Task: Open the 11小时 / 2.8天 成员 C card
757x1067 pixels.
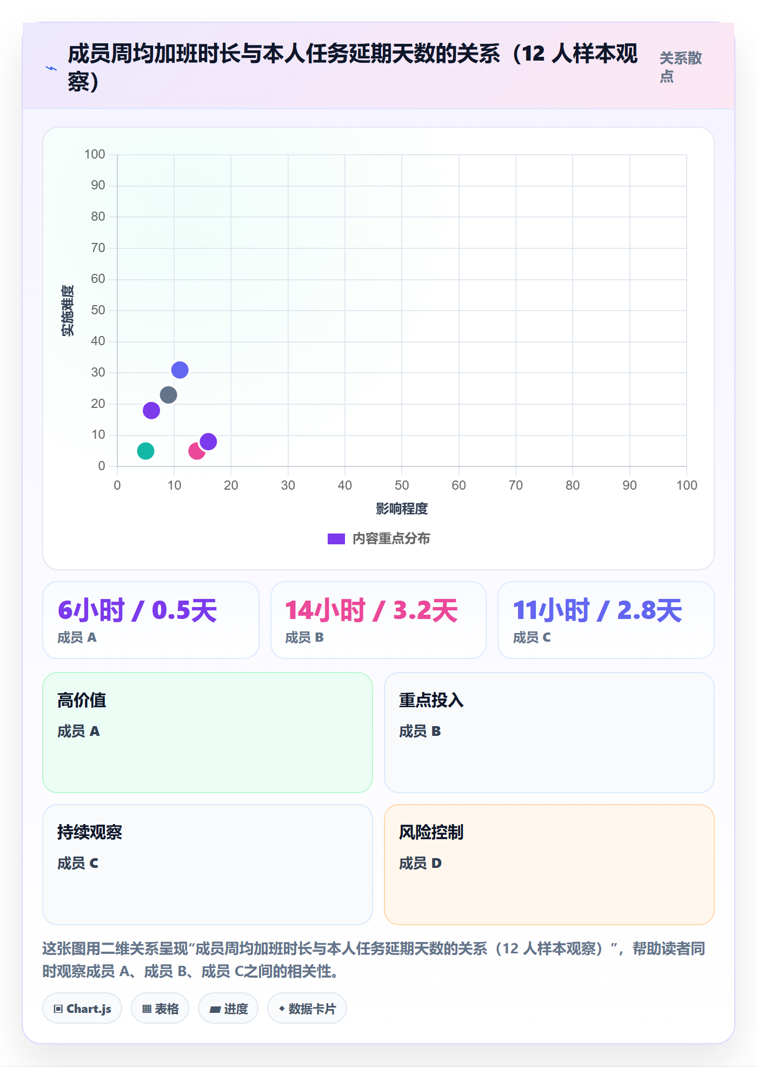Action: point(606,620)
